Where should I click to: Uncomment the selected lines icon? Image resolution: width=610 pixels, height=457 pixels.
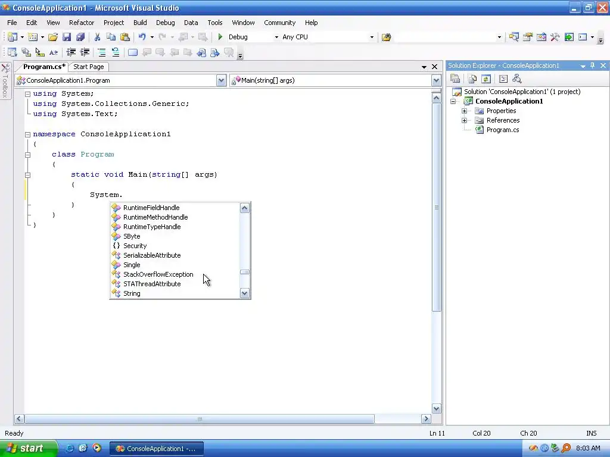116,52
